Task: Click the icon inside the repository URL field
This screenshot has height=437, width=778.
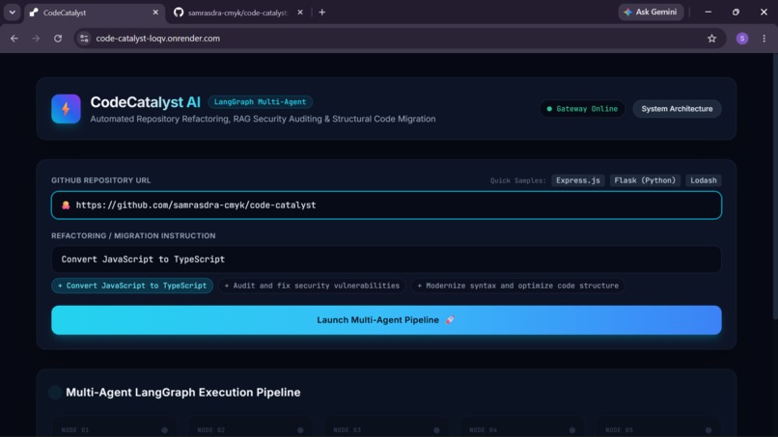Action: coord(66,205)
